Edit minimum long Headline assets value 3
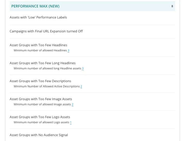The width and height of the screenshot is (186, 141). tap(83, 68)
